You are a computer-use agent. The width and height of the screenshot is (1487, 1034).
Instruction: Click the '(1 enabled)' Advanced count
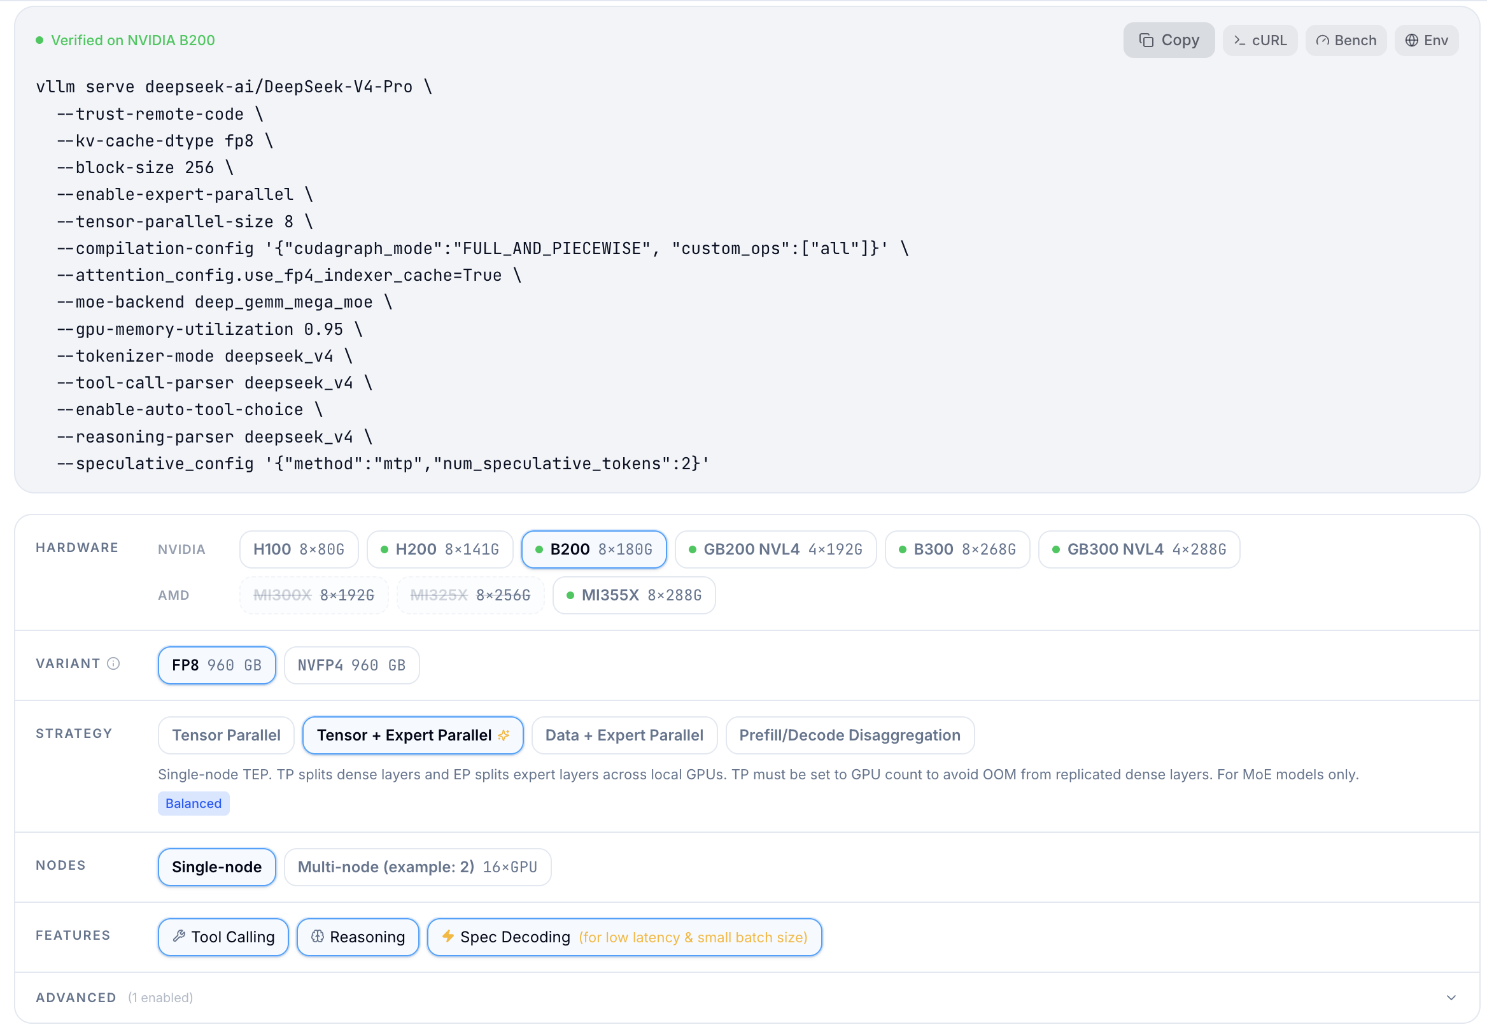pyautogui.click(x=160, y=998)
